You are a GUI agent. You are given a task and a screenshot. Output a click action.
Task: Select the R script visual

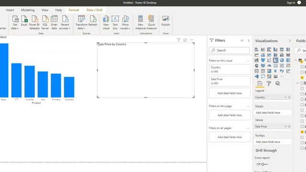275,71
